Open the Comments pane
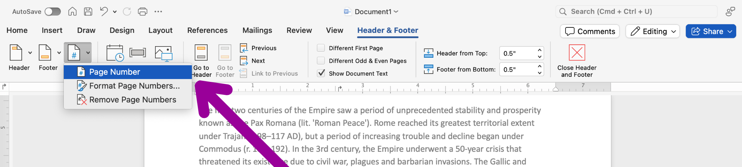Image resolution: width=742 pixels, height=167 pixels. (590, 31)
